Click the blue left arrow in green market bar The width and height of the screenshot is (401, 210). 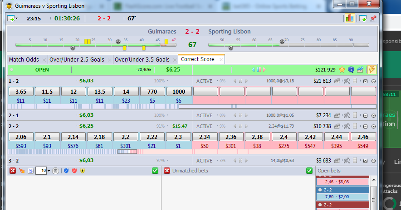tap(253, 70)
